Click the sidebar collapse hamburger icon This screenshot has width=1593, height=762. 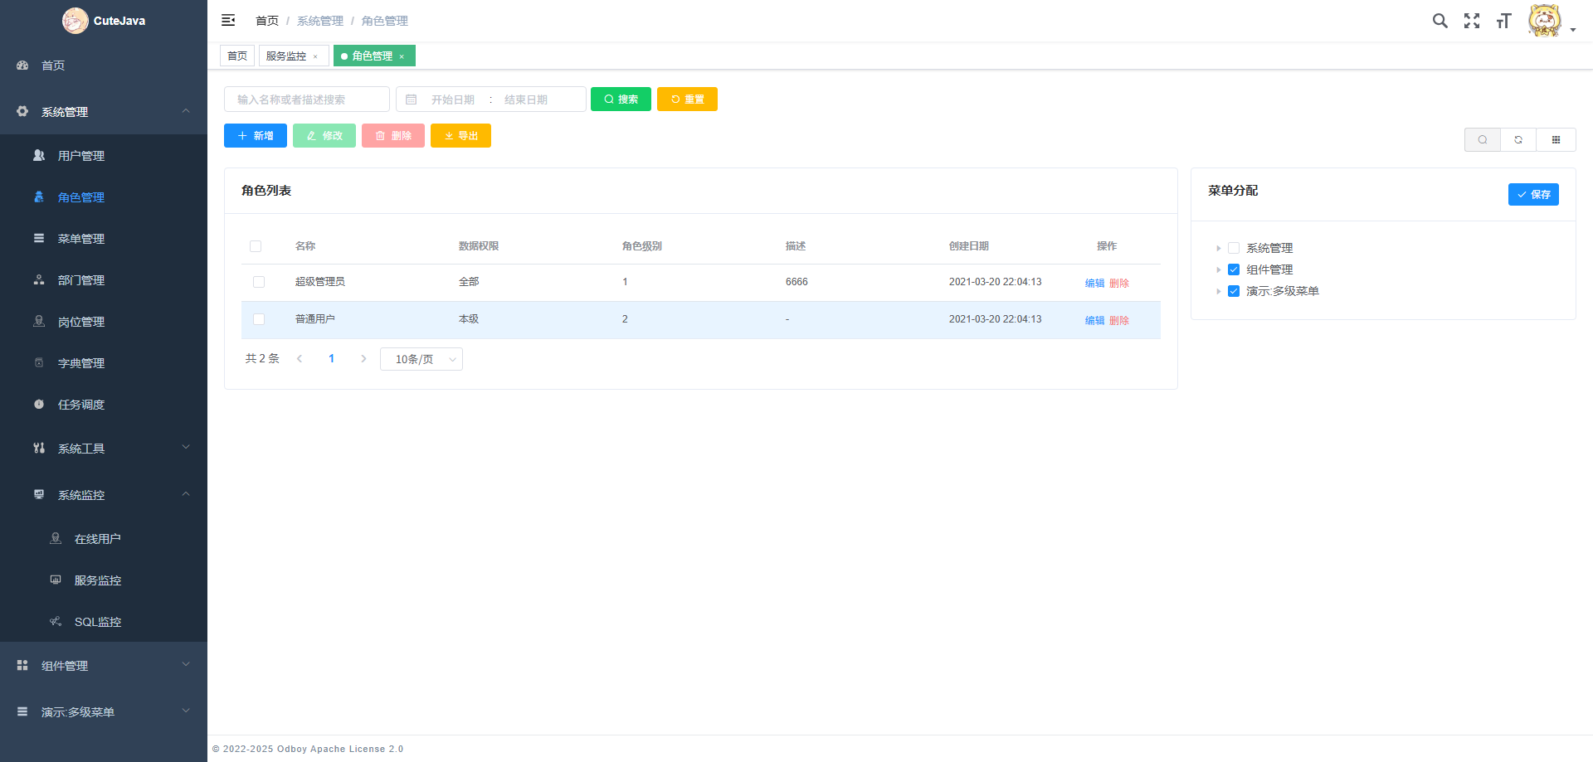coord(228,21)
